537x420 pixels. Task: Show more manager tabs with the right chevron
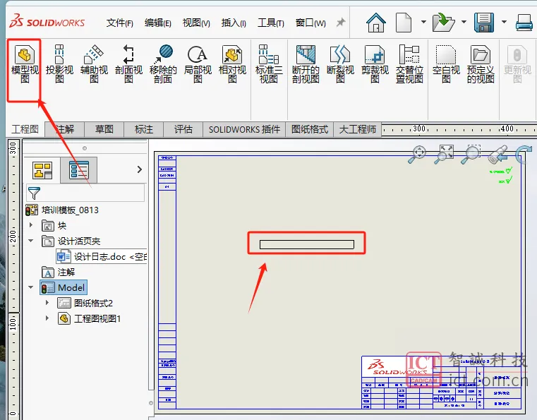[139, 169]
